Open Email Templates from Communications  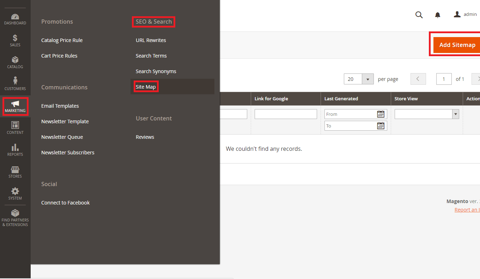click(x=60, y=106)
